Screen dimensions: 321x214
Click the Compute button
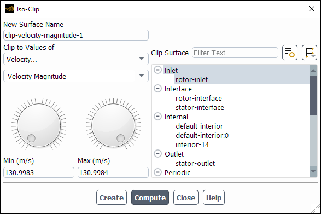pyautogui.click(x=150, y=198)
